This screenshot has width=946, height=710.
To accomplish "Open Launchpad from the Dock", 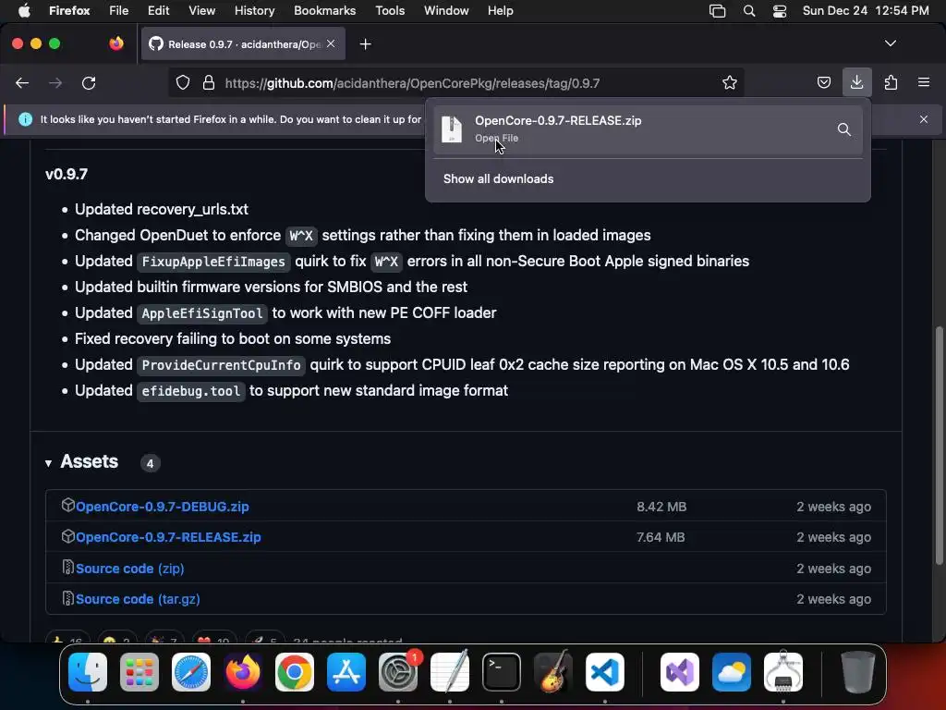I will pos(139,672).
